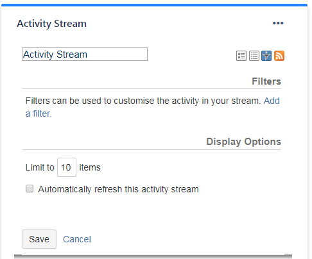Click the blue top border of the gadget
The width and height of the screenshot is (312, 259).
(x=154, y=5)
